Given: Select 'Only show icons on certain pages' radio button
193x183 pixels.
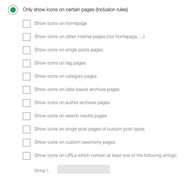Looking at the screenshot, I should pyautogui.click(x=13, y=10).
